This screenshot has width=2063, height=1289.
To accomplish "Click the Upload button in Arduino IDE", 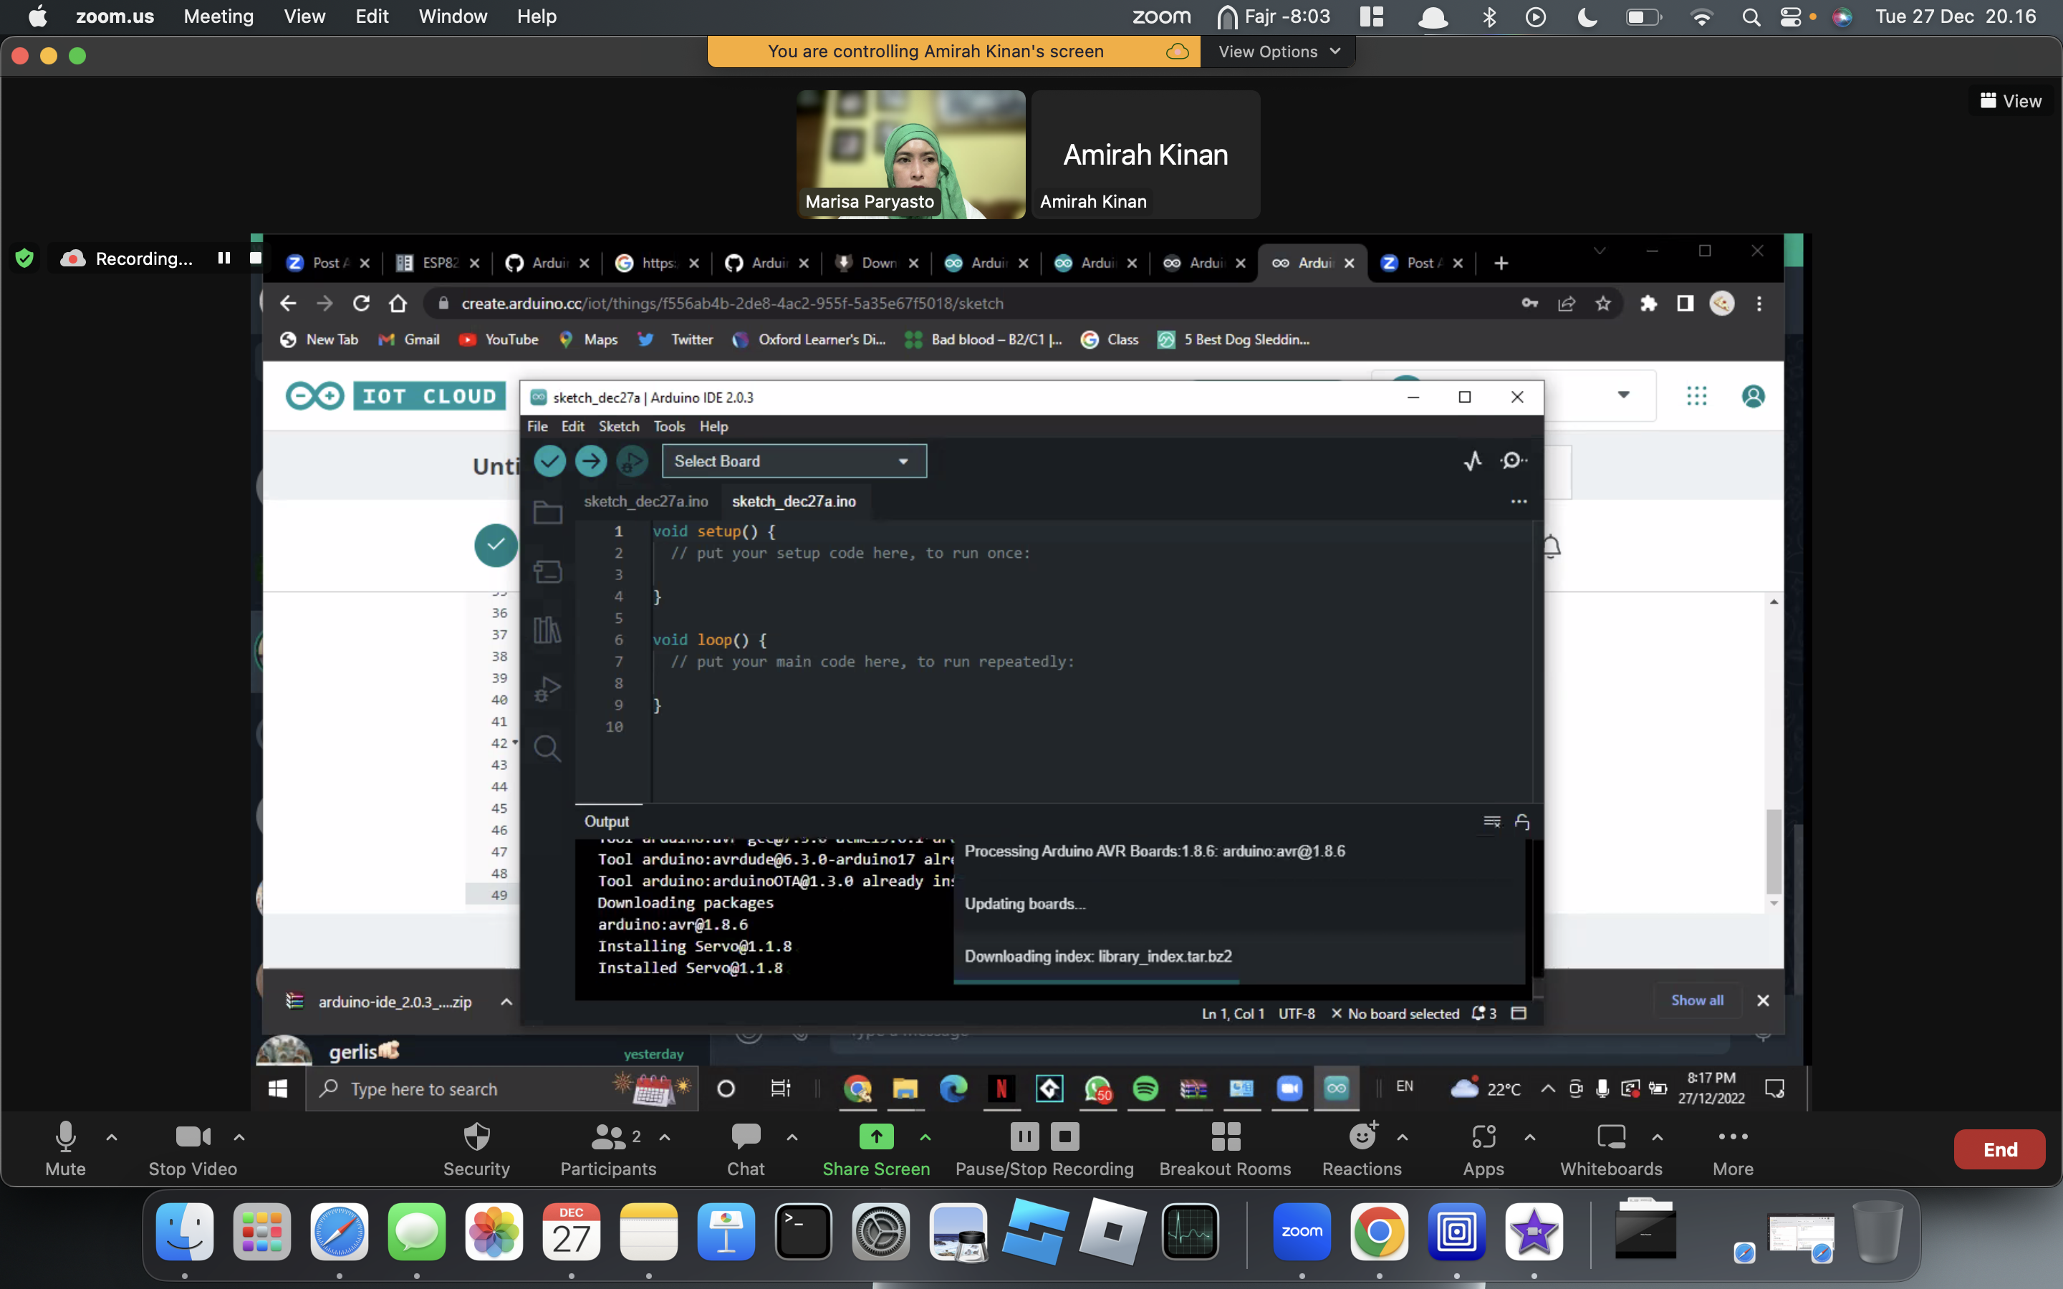I will pos(588,460).
